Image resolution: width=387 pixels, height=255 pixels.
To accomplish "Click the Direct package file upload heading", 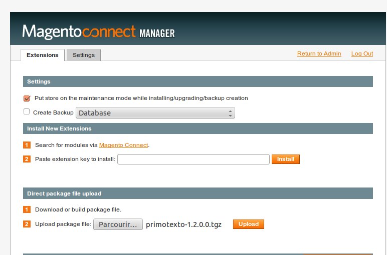I will tap(64, 193).
